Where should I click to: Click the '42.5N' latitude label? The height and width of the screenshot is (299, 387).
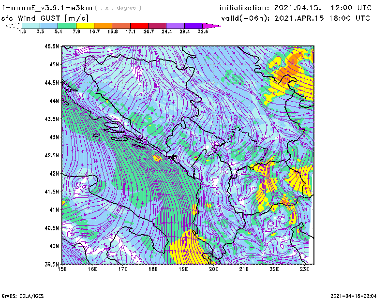coord(52,155)
